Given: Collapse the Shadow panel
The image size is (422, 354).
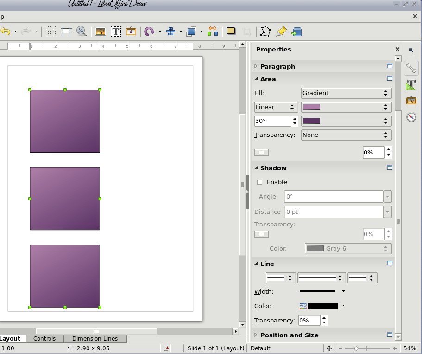Looking at the screenshot, I should [x=256, y=168].
